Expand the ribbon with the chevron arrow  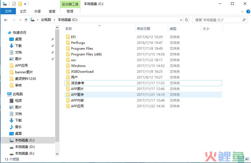[x=242, y=12]
